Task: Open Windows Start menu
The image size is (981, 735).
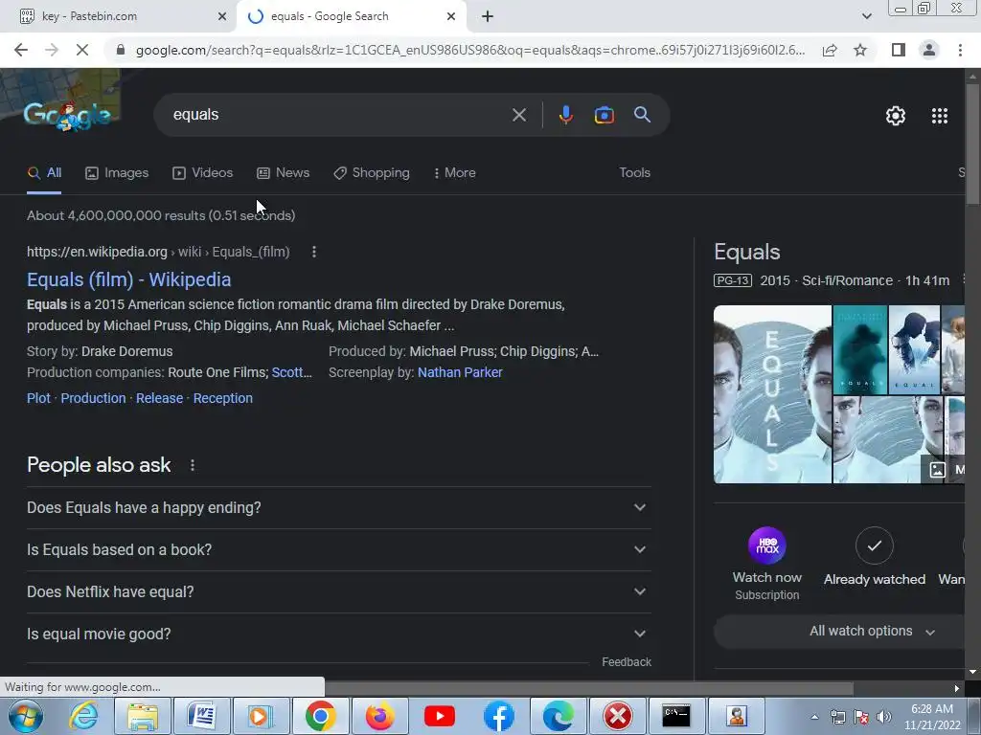Action: click(26, 716)
